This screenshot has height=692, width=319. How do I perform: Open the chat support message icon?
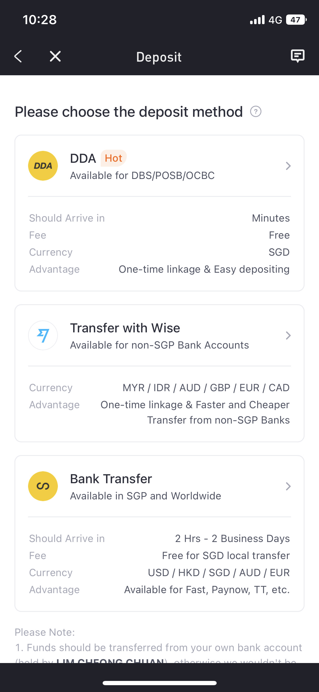(x=298, y=56)
